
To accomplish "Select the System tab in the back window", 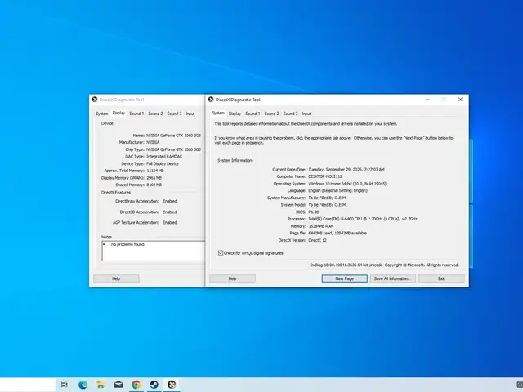I will pos(102,114).
